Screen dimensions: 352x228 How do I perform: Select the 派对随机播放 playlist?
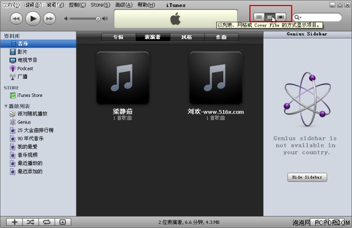[38, 113]
